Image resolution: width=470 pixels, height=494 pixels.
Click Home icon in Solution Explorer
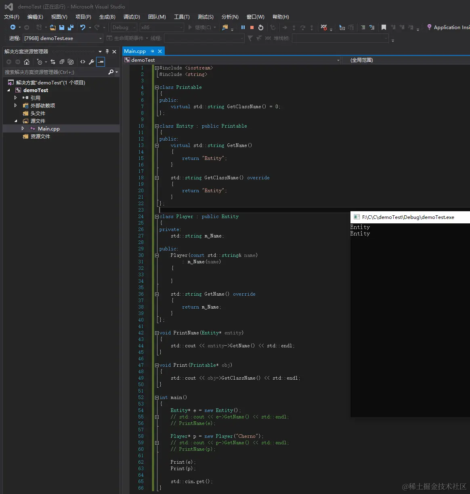pyautogui.click(x=27, y=62)
